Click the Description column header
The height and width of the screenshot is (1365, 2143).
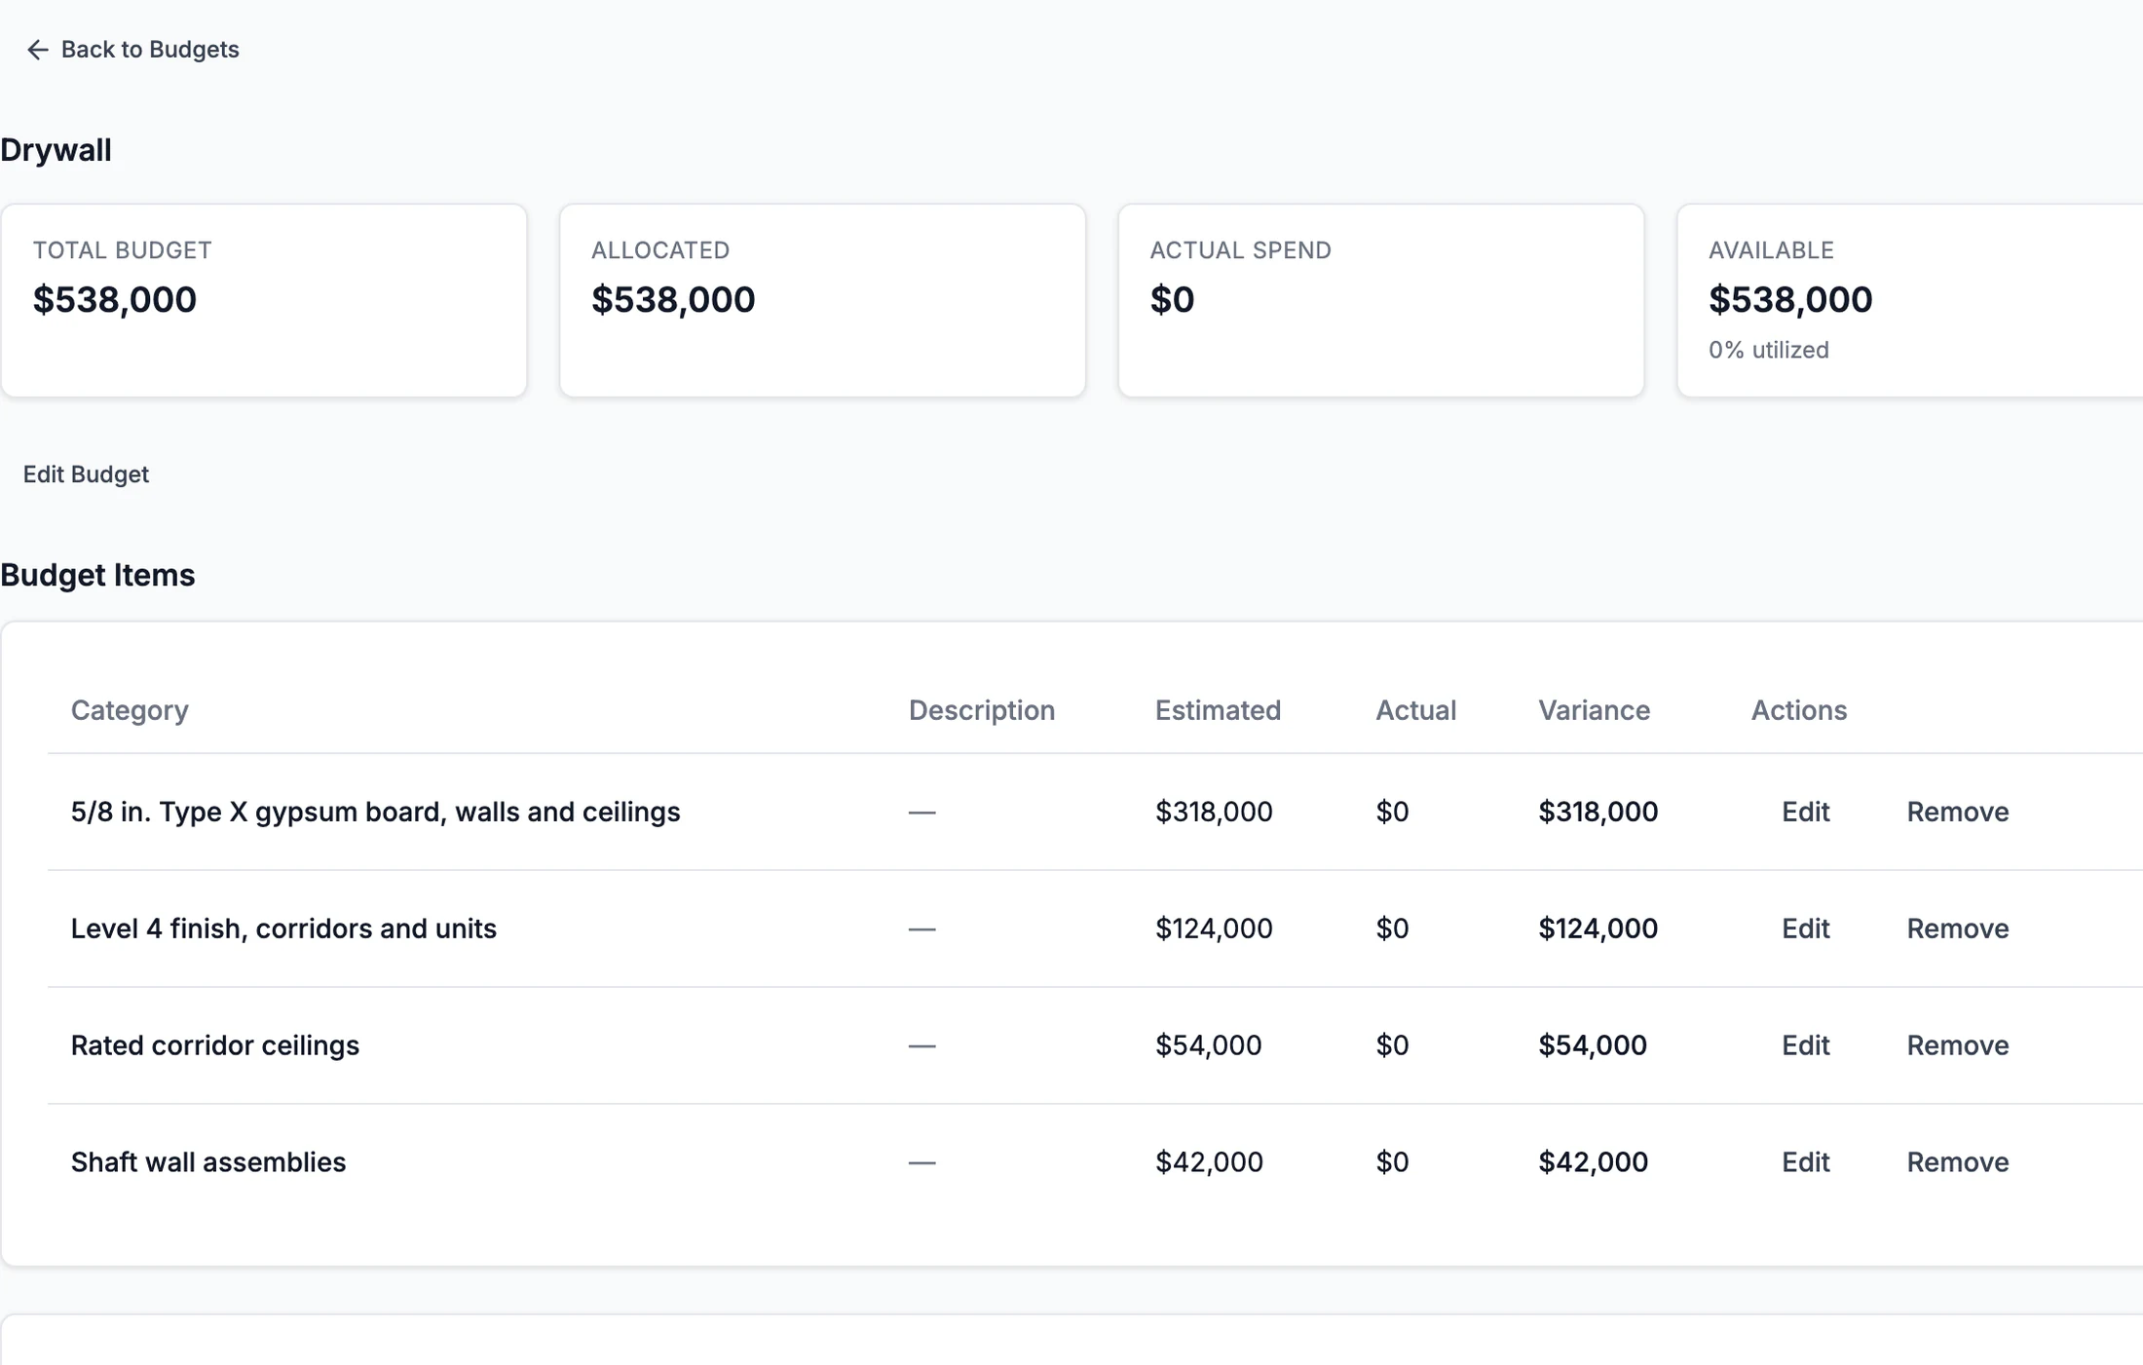click(x=982, y=710)
